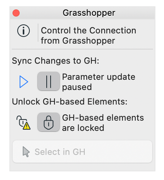The width and height of the screenshot is (164, 180).
Task: Click the circled info icon
Action: tap(23, 31)
